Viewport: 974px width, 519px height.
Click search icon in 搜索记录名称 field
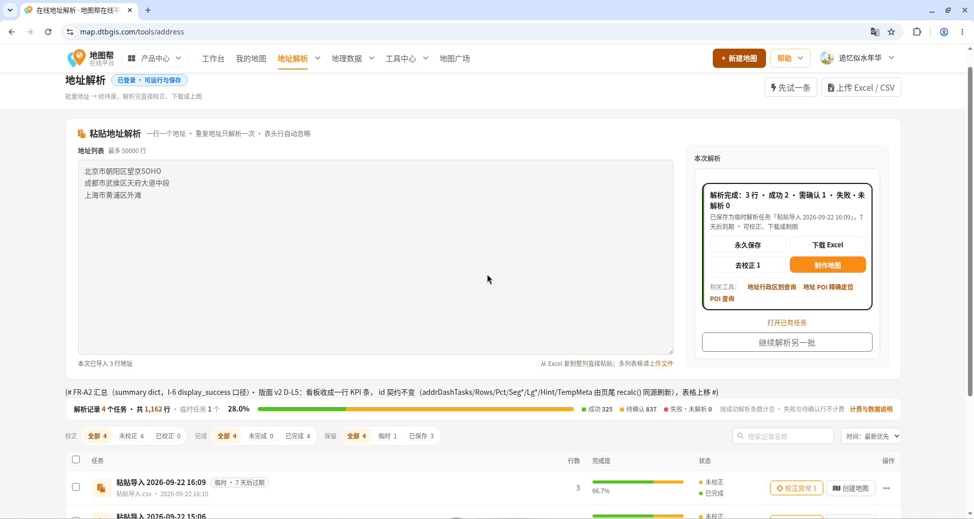741,436
